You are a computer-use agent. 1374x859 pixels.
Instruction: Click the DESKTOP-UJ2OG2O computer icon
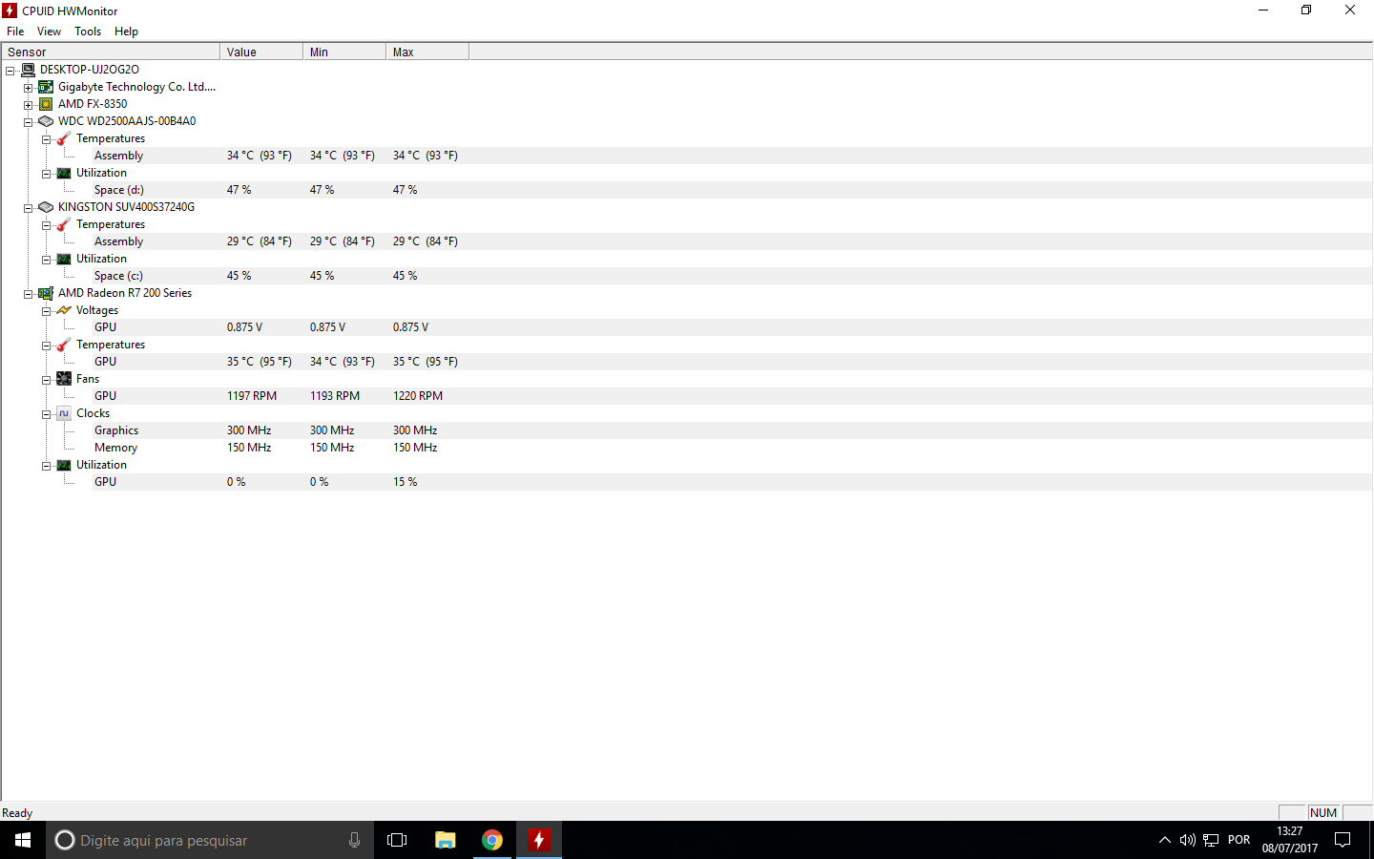(28, 70)
